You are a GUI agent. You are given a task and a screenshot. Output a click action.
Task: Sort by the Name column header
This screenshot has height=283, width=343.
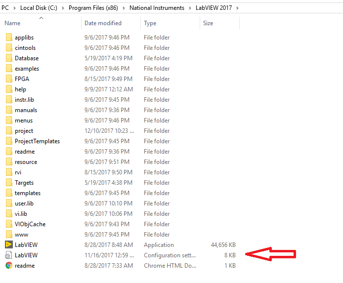tap(12, 23)
